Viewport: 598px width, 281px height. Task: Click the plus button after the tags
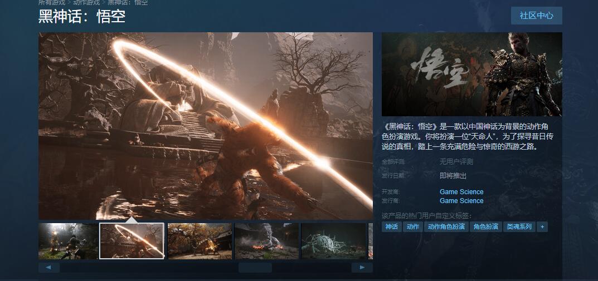[542, 227]
